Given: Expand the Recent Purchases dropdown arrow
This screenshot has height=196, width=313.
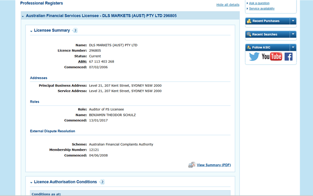Looking at the screenshot, I should tap(293, 21).
